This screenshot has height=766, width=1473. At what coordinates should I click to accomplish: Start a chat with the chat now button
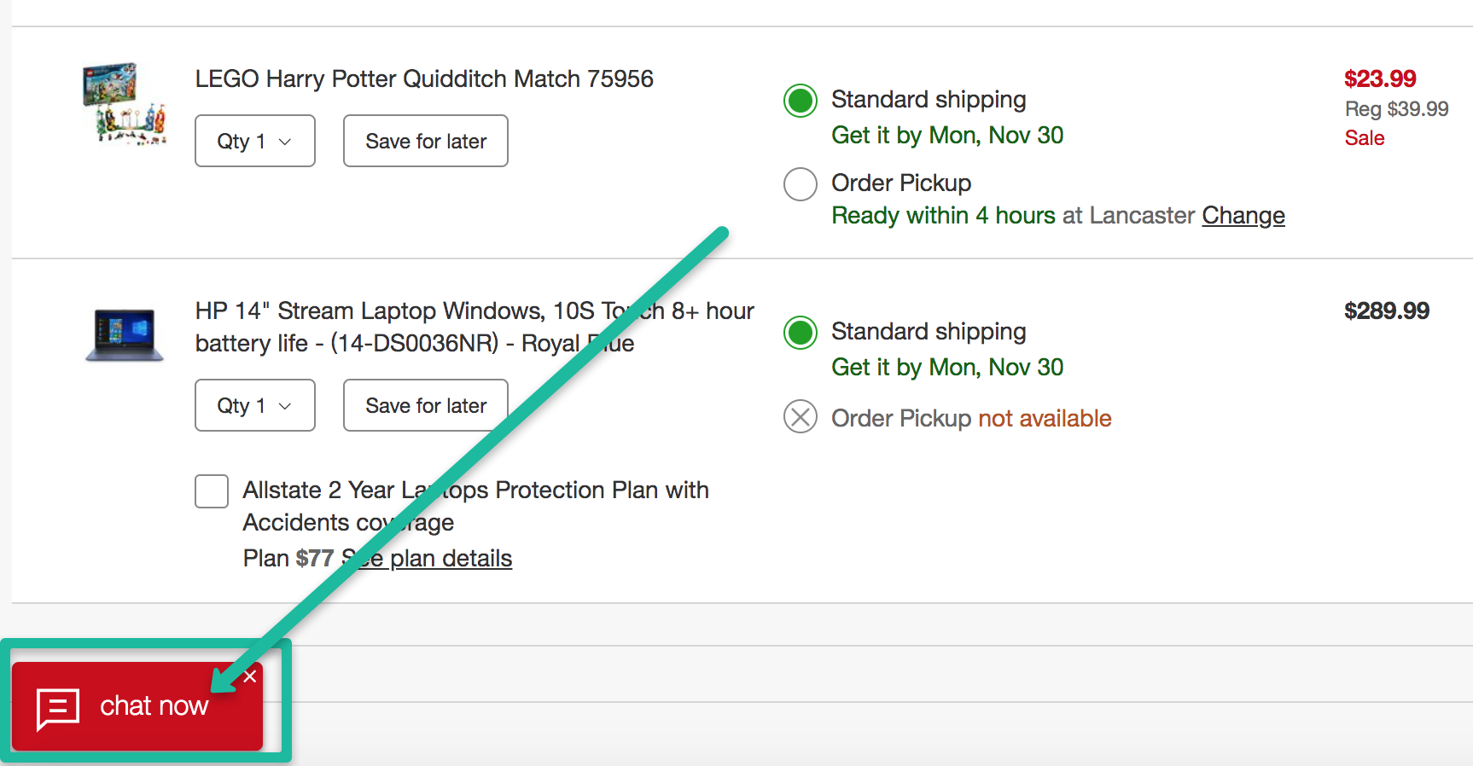point(154,706)
